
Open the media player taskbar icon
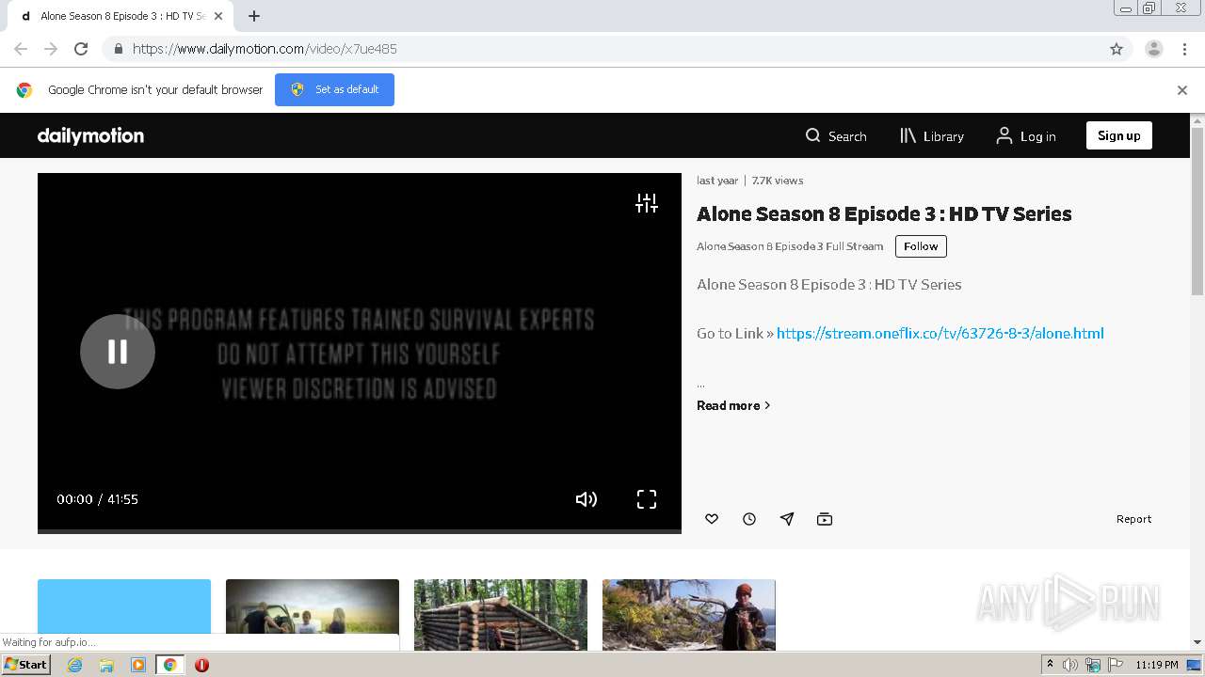coord(138,665)
